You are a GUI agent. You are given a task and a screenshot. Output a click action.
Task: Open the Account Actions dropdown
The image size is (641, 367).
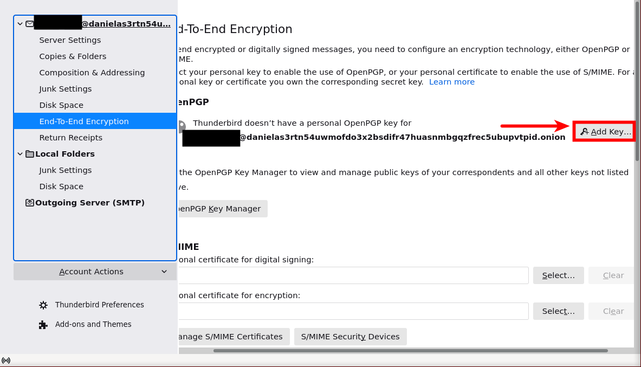click(x=95, y=272)
